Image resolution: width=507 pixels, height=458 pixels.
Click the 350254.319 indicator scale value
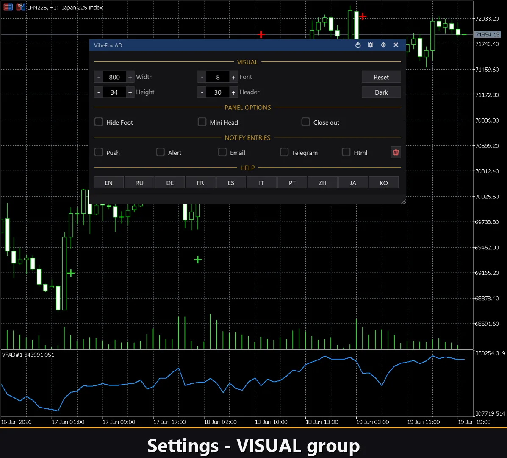[x=490, y=353]
